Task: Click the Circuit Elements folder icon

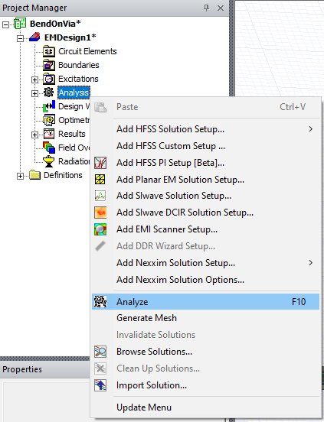Action: [x=49, y=51]
